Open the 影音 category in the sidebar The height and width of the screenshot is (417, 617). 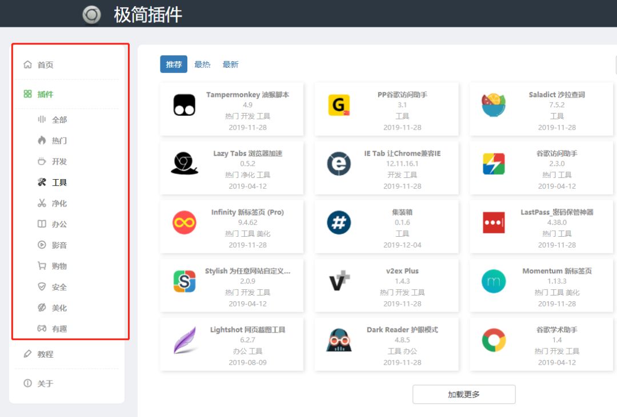coord(53,245)
